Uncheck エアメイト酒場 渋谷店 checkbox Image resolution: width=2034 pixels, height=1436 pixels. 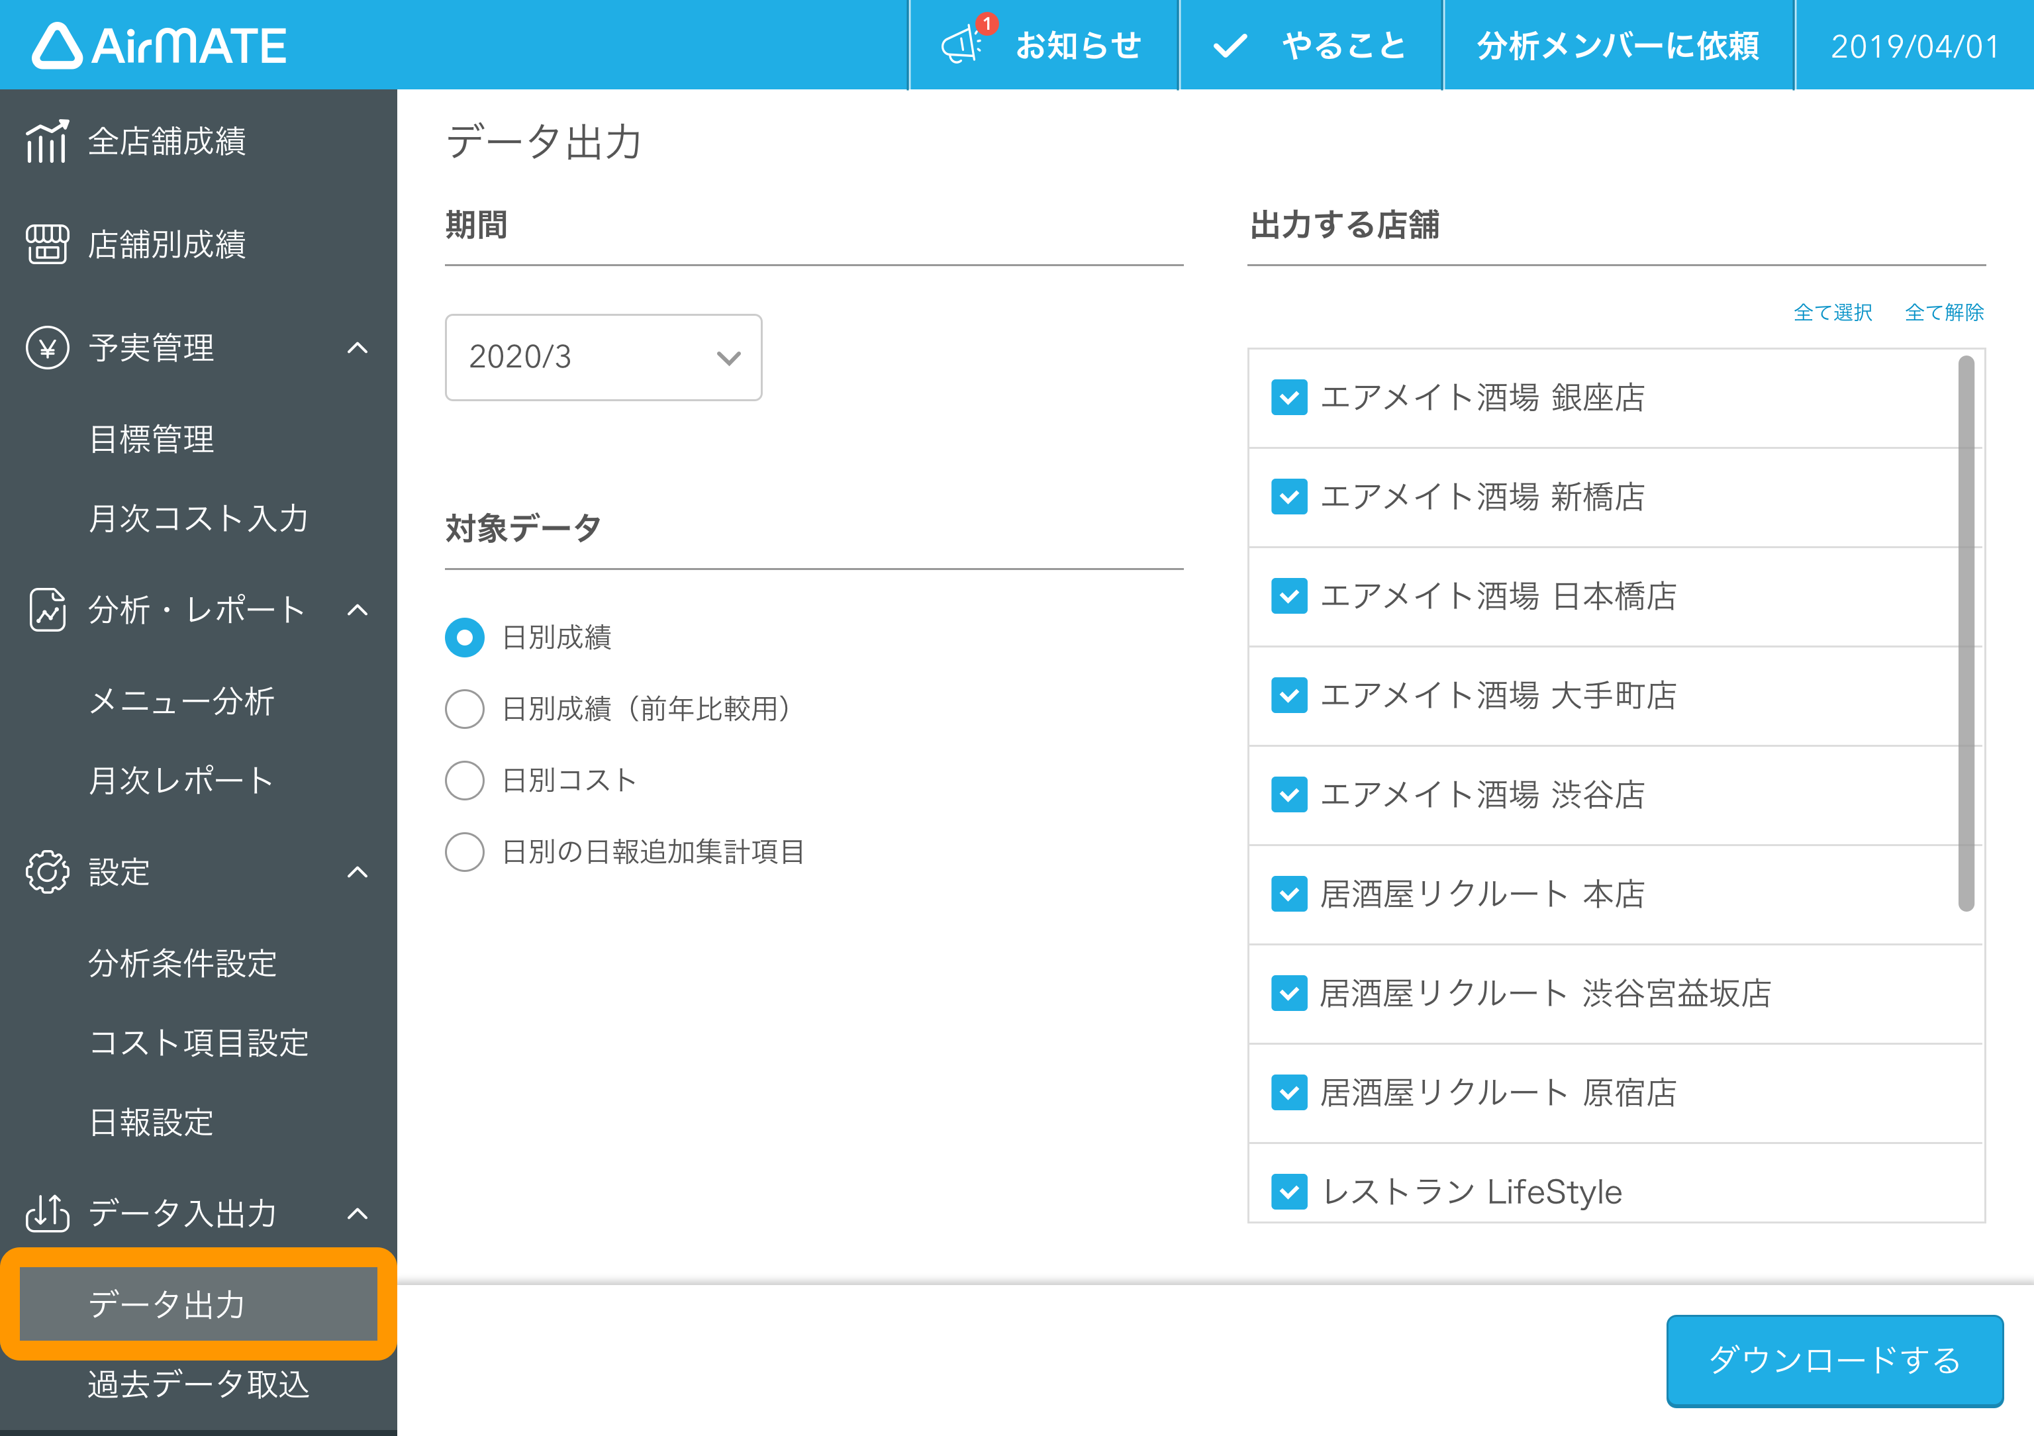(x=1289, y=794)
